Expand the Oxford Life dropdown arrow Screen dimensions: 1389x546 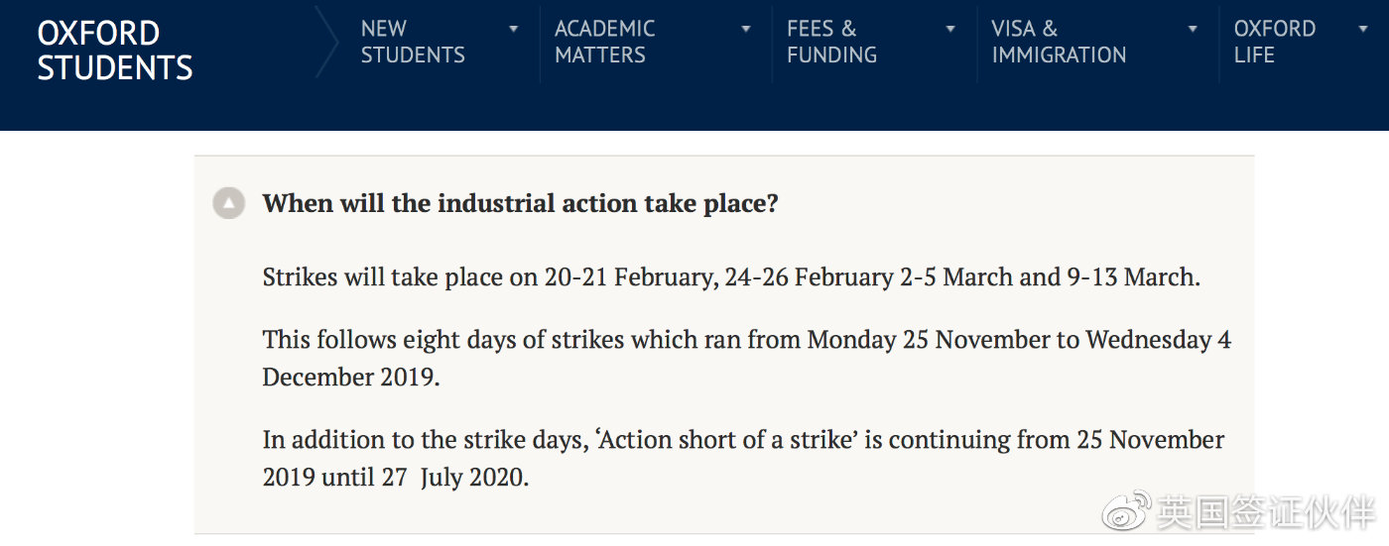(x=1362, y=29)
